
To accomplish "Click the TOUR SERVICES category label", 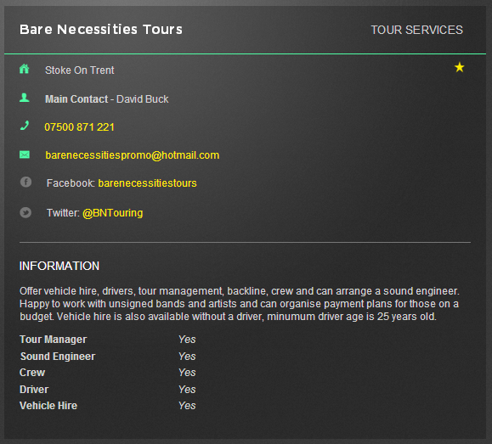I will (417, 30).
